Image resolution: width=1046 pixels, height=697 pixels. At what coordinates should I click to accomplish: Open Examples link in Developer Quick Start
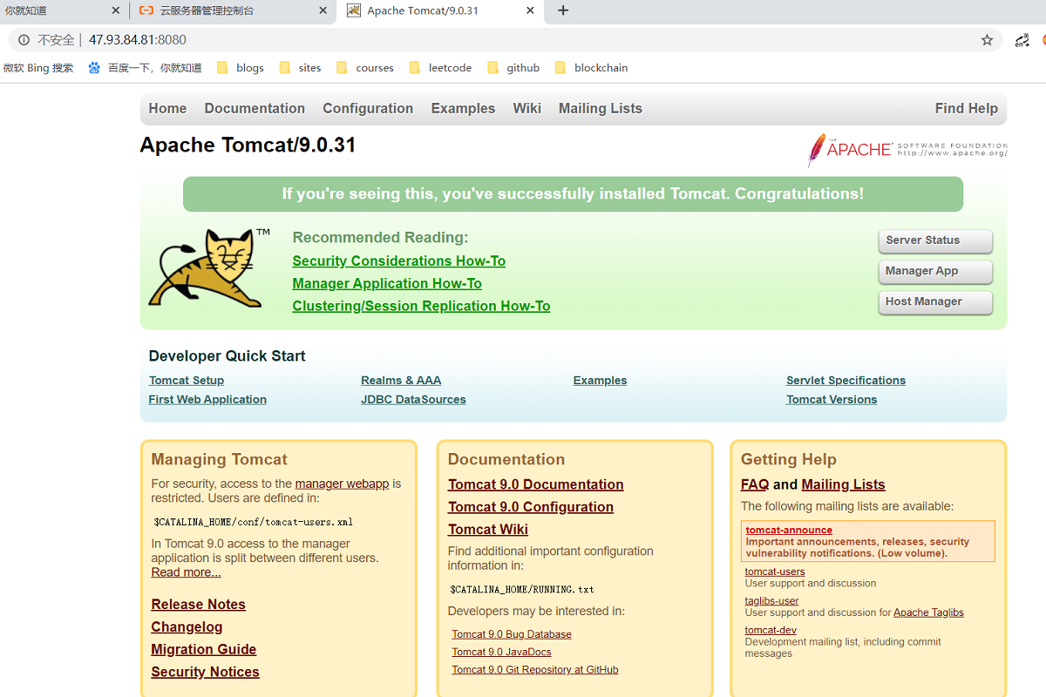pos(600,381)
